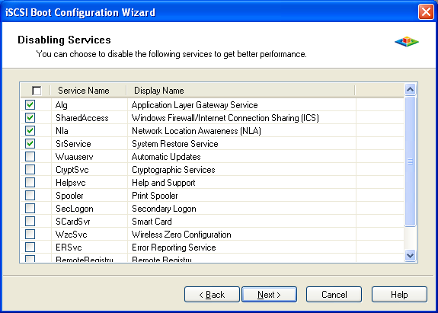The height and width of the screenshot is (313, 438).
Task: Click Help and Support display name
Action: pos(164,183)
